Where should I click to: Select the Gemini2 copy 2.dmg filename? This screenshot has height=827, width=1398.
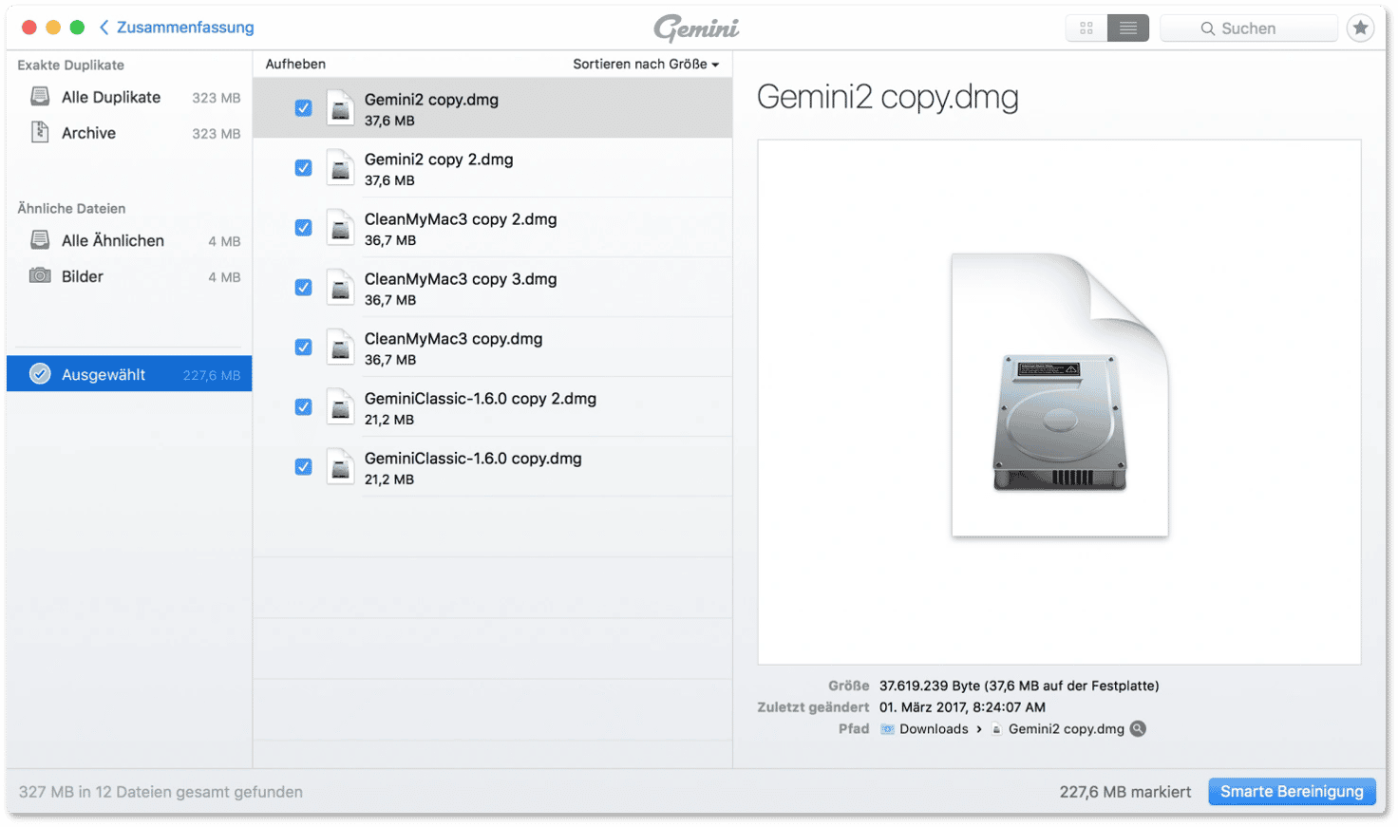click(439, 160)
